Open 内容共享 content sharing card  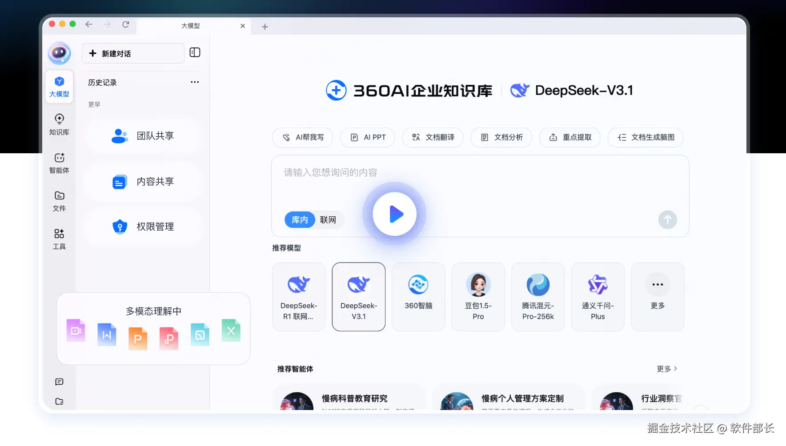[142, 182]
